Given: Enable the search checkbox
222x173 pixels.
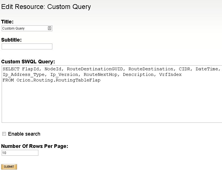Looking at the screenshot, I should (4, 134).
